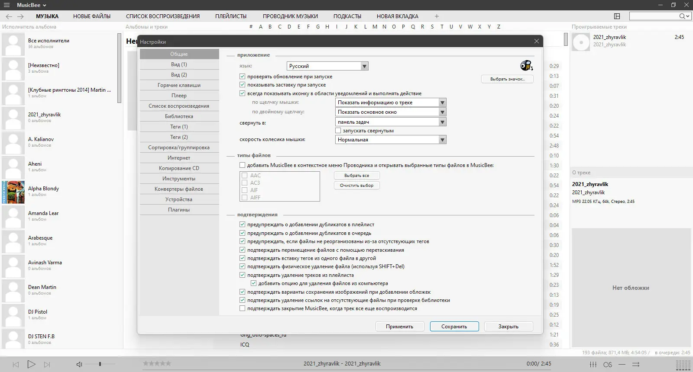
Task: Click the 'Сохранить' button
Action: click(454, 327)
